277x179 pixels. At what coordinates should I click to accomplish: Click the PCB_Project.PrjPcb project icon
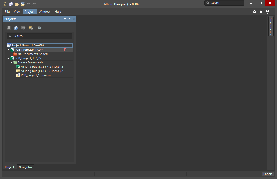click(12, 50)
